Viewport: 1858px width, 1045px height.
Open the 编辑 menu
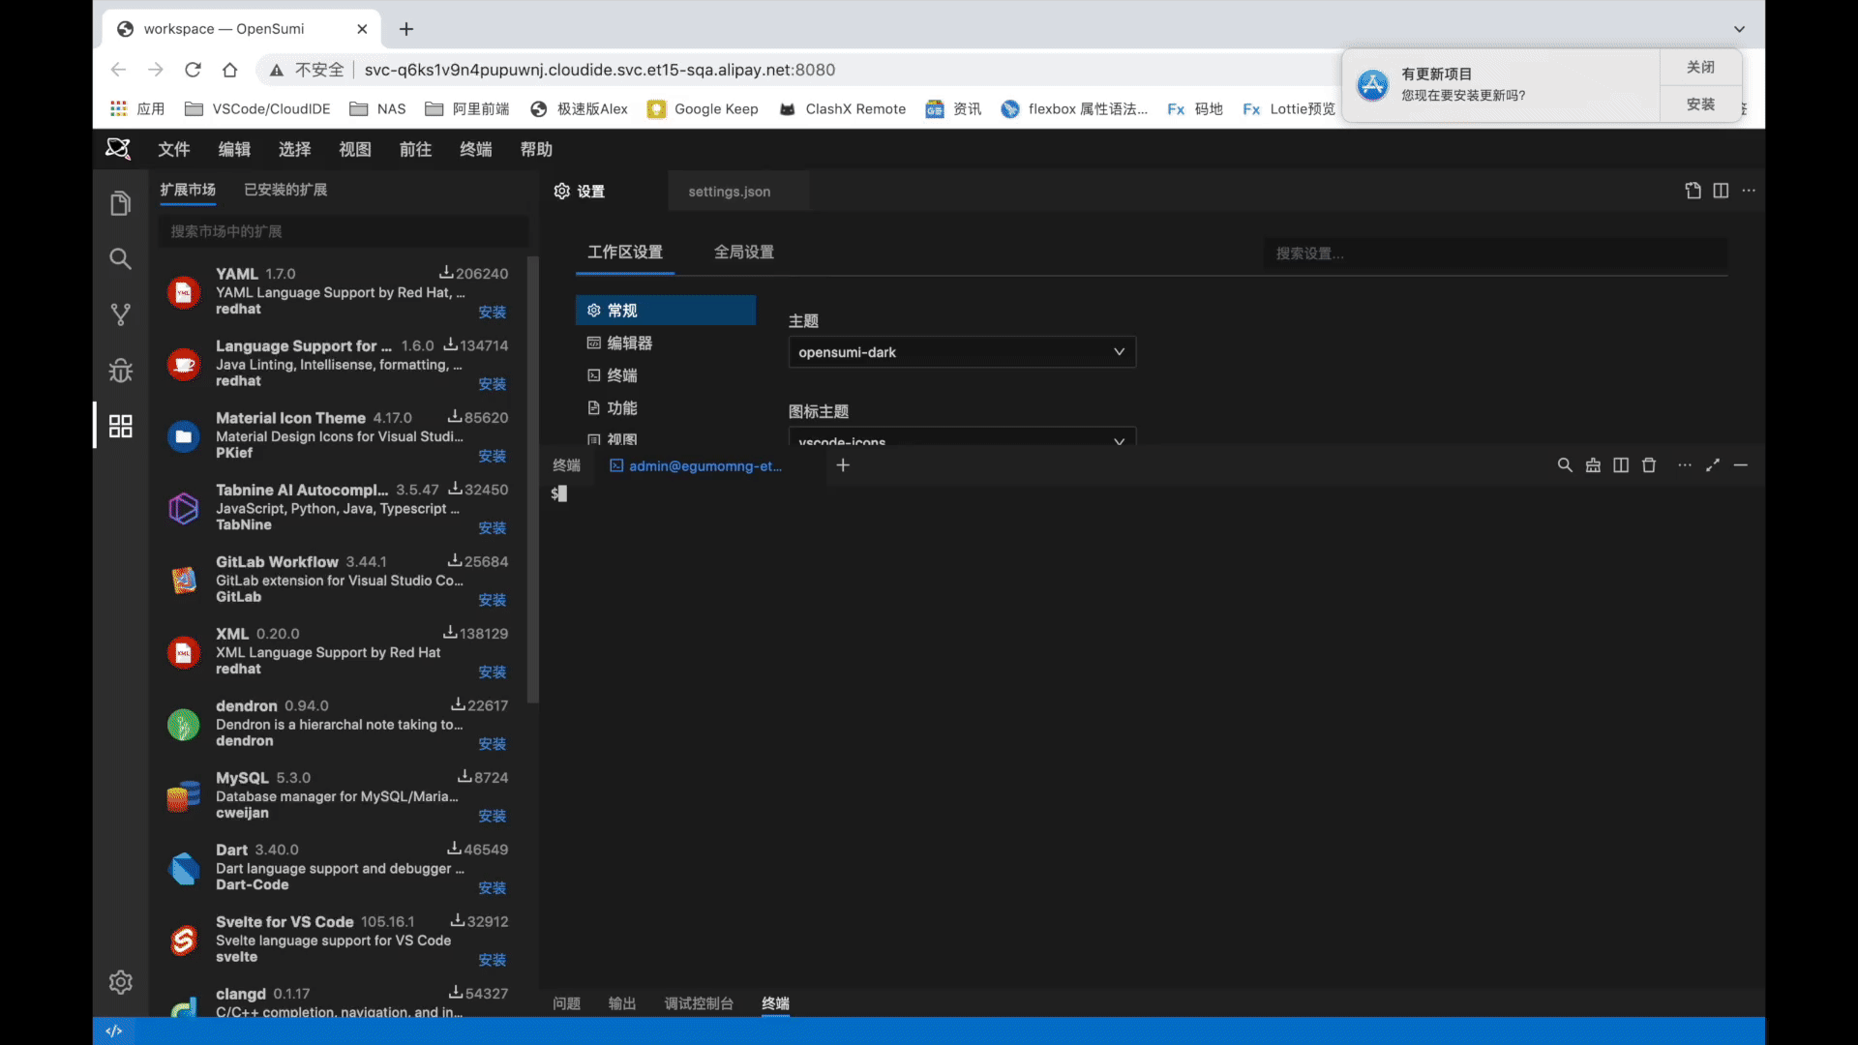pyautogui.click(x=234, y=149)
